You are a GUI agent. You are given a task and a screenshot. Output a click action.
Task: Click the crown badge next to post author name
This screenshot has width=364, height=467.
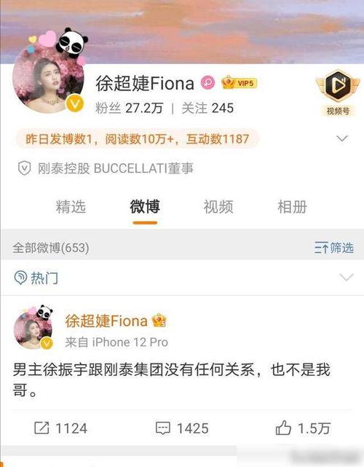[x=159, y=321]
